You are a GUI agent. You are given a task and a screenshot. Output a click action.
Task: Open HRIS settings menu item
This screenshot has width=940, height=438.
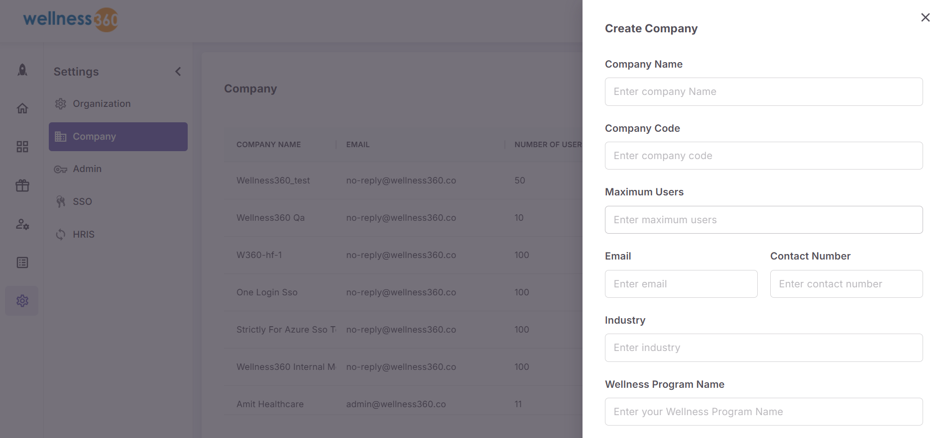[x=118, y=235]
